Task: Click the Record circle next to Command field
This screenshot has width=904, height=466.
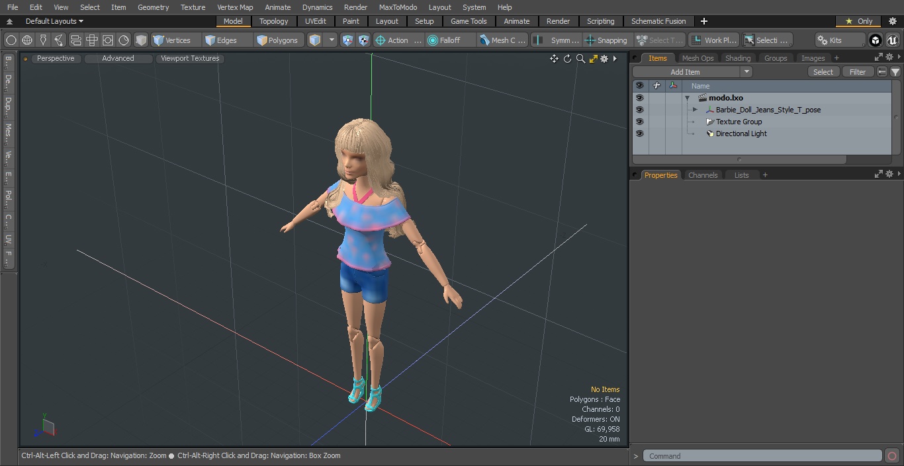Action: (891, 456)
